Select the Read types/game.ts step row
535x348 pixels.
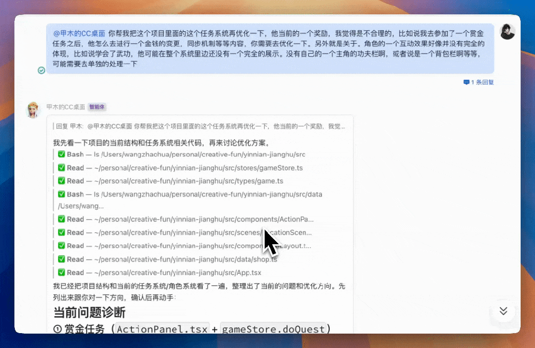coord(171,181)
